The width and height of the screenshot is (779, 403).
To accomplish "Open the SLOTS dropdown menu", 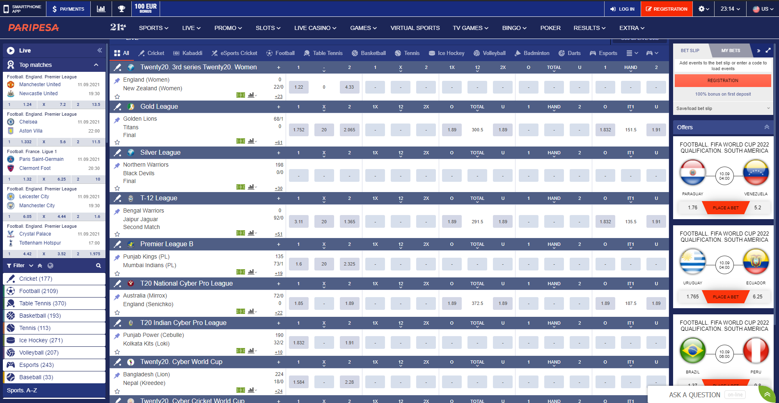I will 268,28.
